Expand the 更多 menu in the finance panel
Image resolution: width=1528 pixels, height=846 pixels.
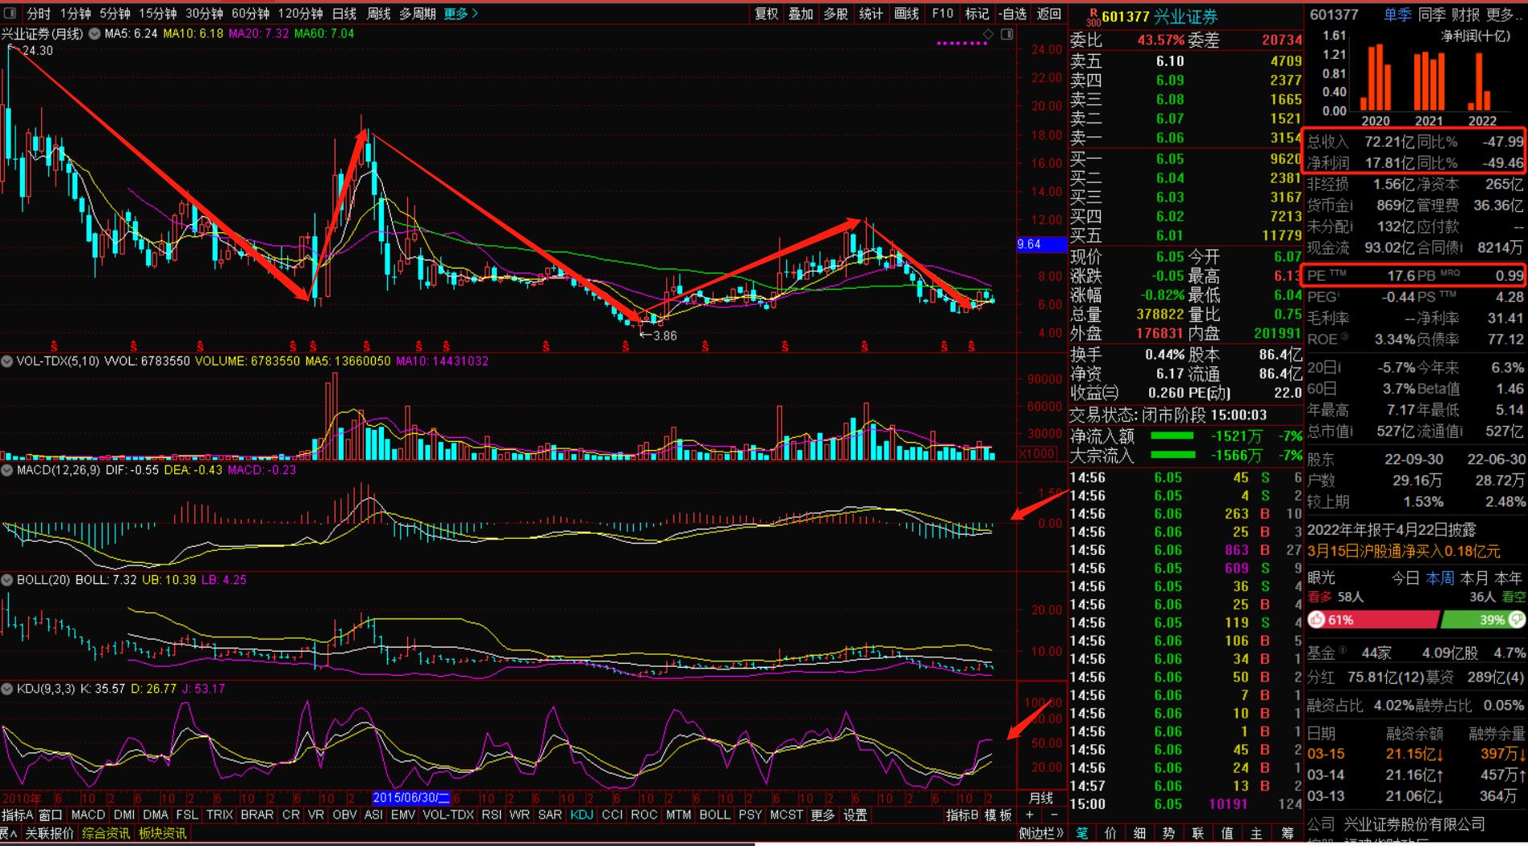coord(1504,15)
